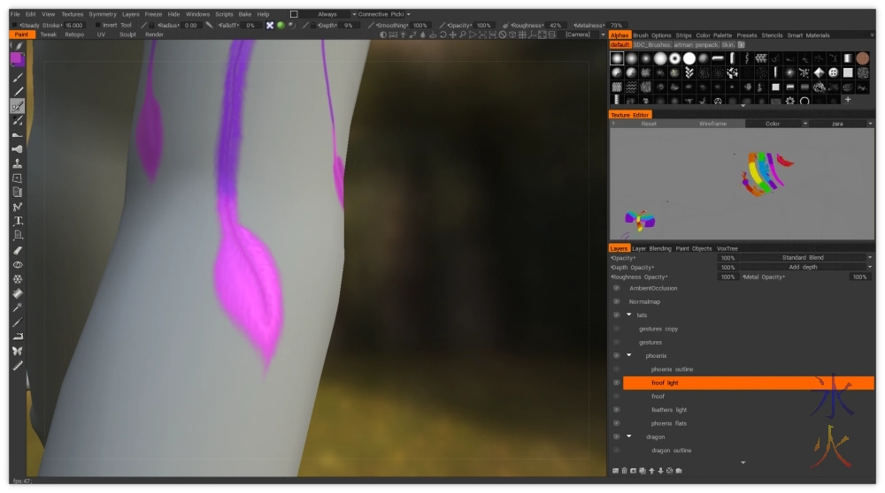Viewport: 885px width, 493px height.
Task: Select the text tool in left toolbar
Action: (x=18, y=221)
